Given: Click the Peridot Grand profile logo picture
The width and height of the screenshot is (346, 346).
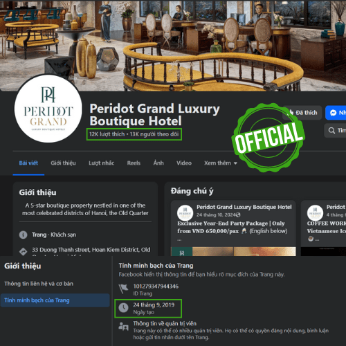Looking at the screenshot, I should (48, 109).
